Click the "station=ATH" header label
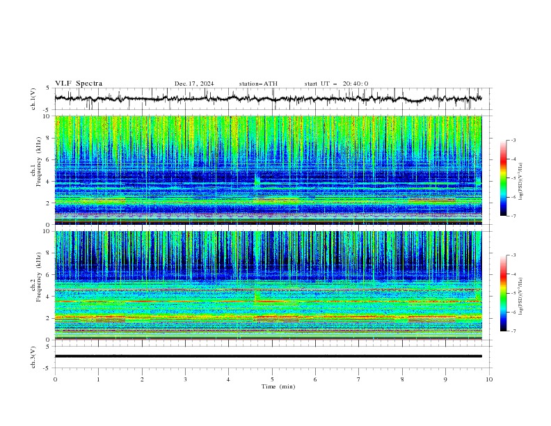Viewport: 551px width, 426px height. 258,84
